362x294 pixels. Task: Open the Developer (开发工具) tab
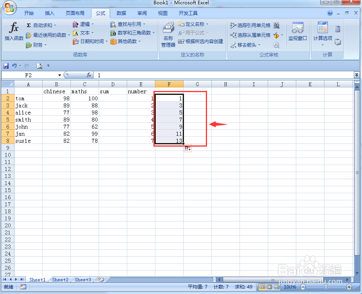[188, 13]
